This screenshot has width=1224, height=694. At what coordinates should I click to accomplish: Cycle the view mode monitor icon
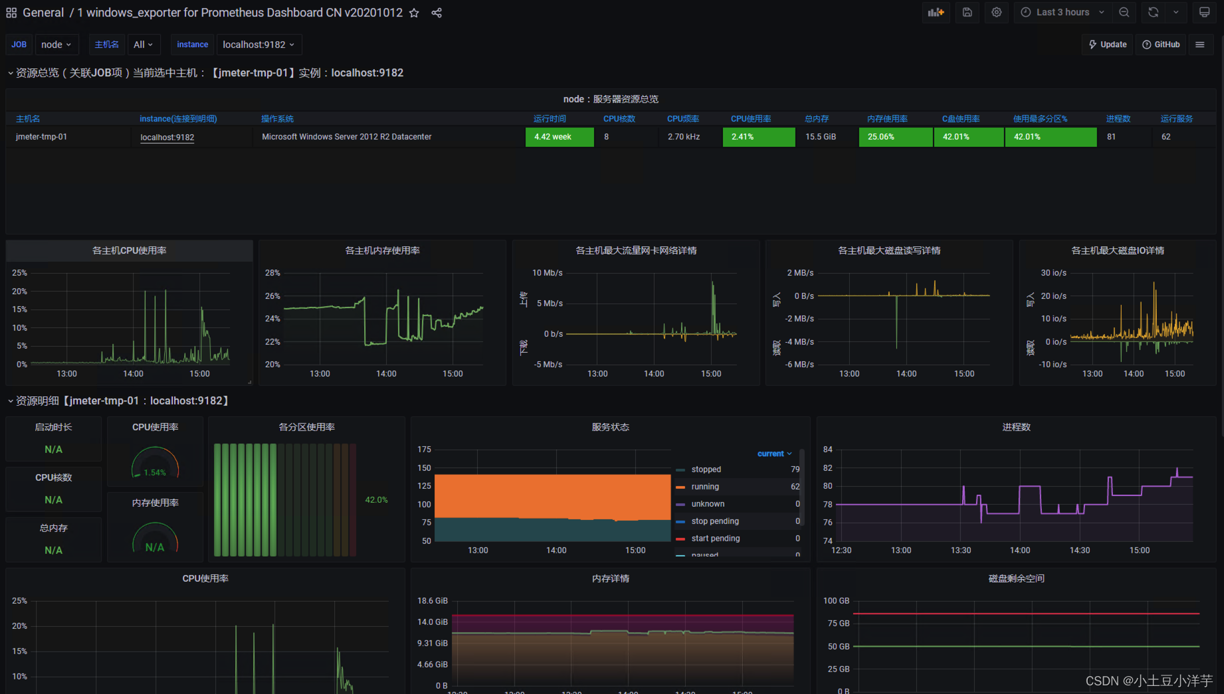1204,12
